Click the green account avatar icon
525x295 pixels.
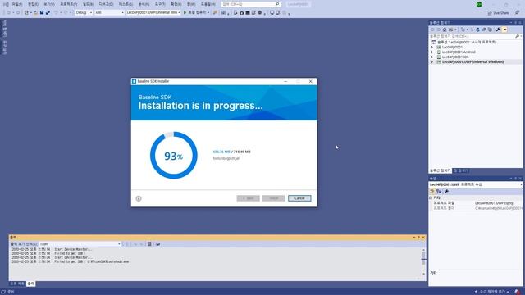pyautogui.click(x=479, y=4)
